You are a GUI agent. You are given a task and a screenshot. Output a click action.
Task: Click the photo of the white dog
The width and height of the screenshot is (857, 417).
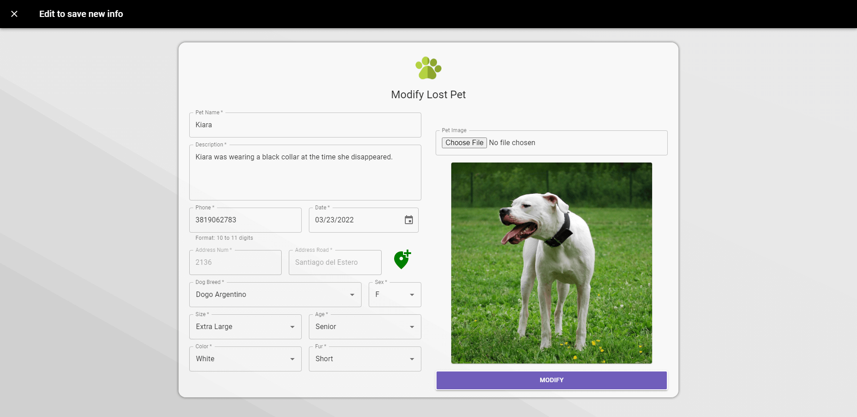point(551,263)
